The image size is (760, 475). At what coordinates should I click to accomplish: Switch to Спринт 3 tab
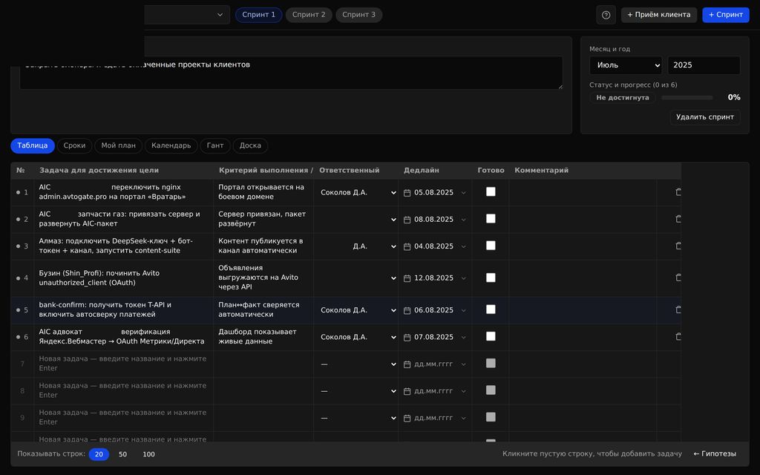point(358,15)
